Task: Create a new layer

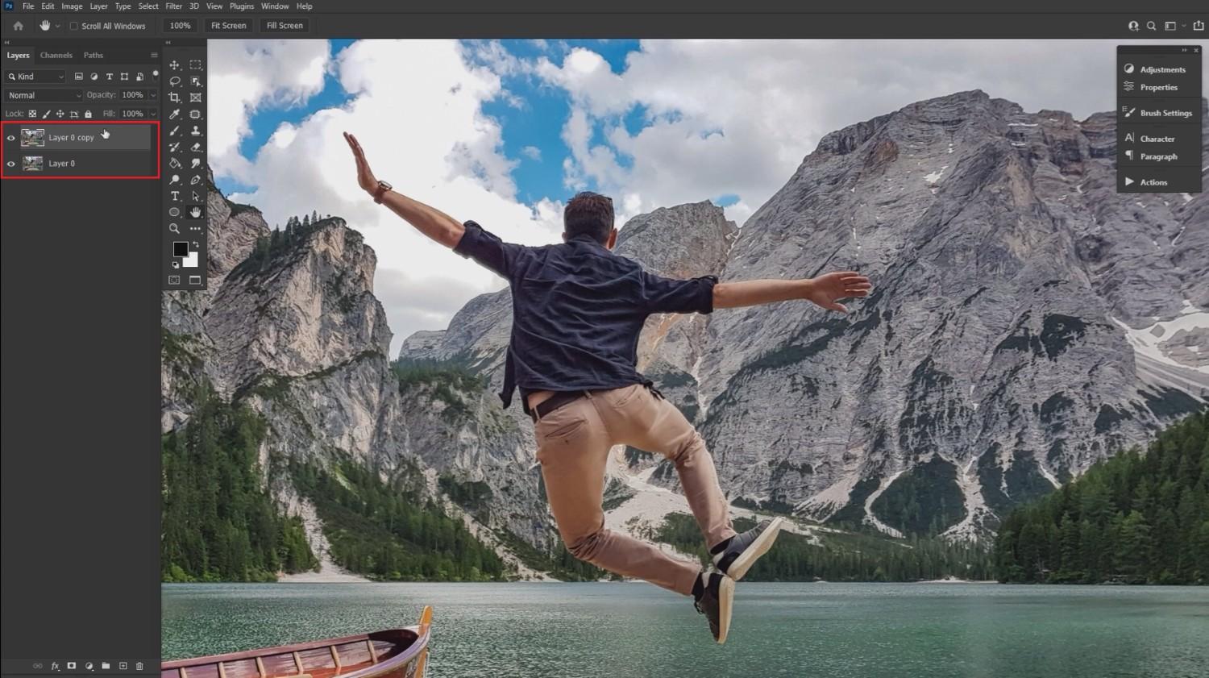Action: point(123,666)
